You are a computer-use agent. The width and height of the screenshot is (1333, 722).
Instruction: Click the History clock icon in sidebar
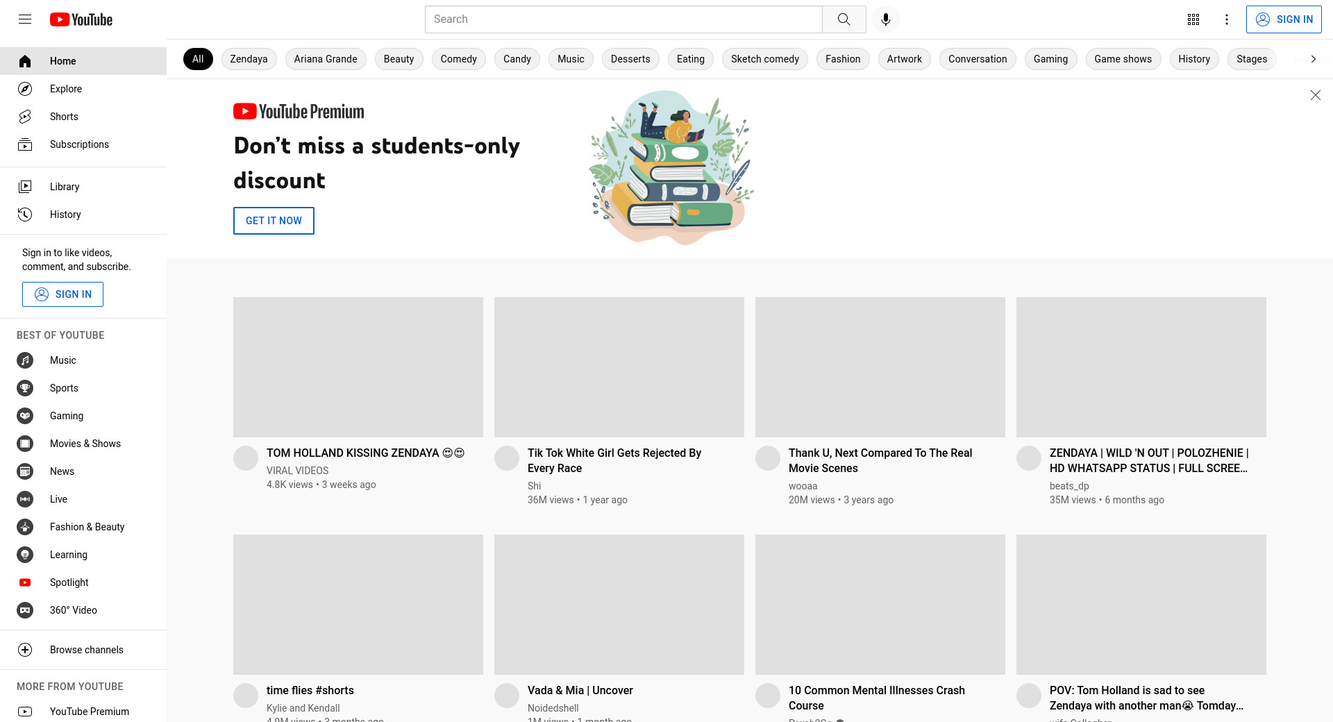point(25,215)
